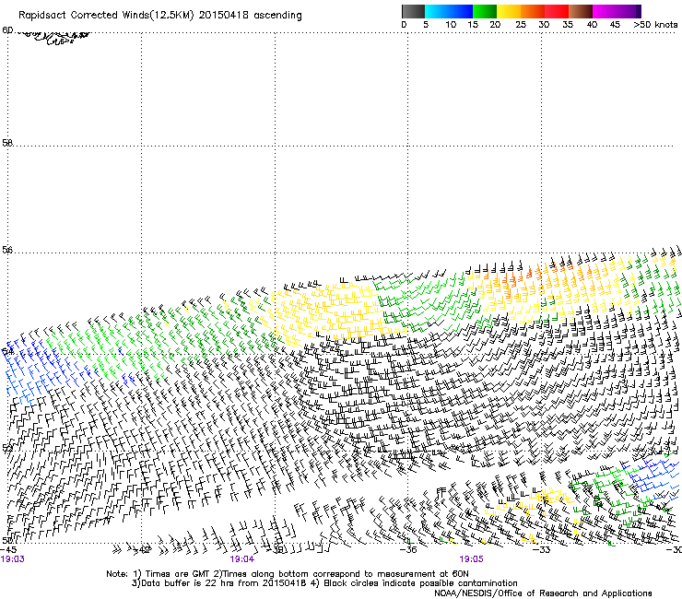
Task: Click the cyan 5-10 knots legend color
Action: click(436, 11)
